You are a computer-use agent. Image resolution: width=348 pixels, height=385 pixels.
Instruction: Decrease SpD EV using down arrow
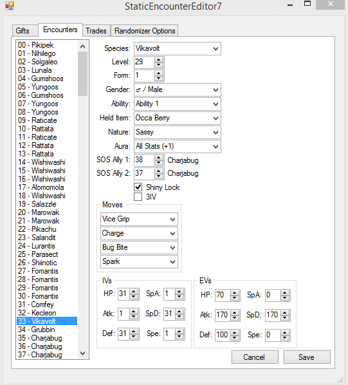[285, 318]
